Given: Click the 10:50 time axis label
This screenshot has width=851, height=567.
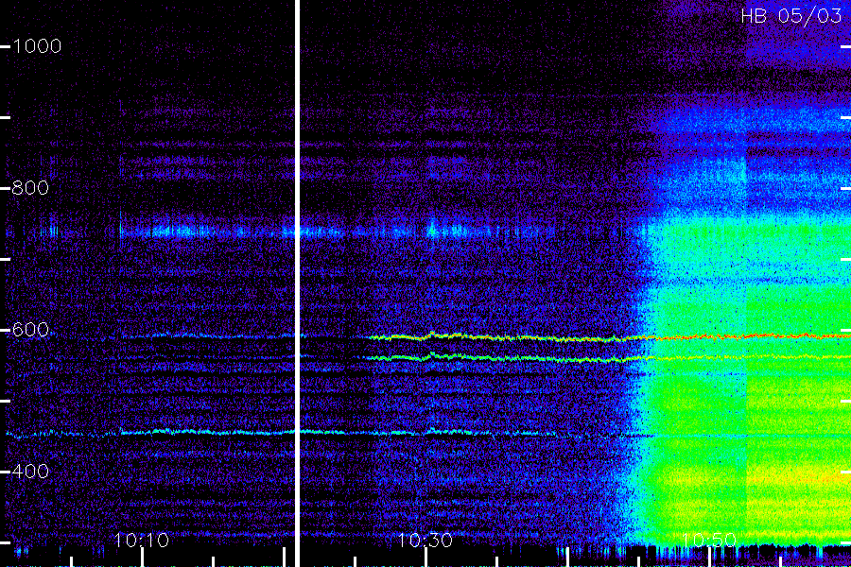Looking at the screenshot, I should [709, 540].
